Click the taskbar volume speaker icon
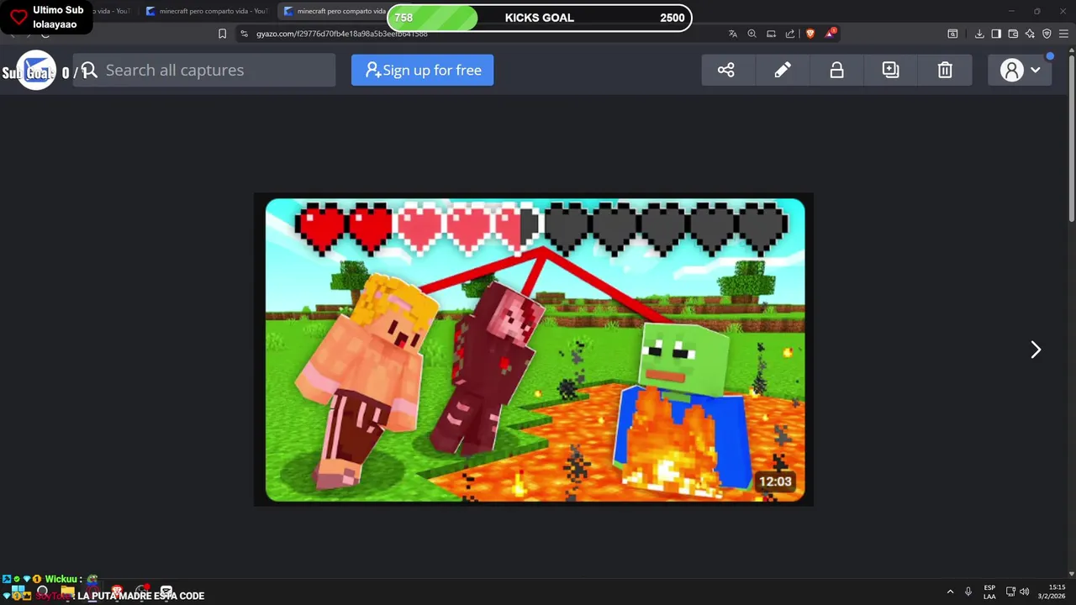Viewport: 1076px width, 605px height. click(1024, 592)
